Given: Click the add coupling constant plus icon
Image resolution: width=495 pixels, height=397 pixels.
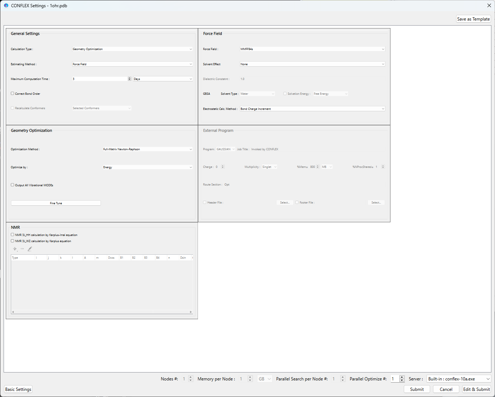Looking at the screenshot, I should tap(15, 249).
